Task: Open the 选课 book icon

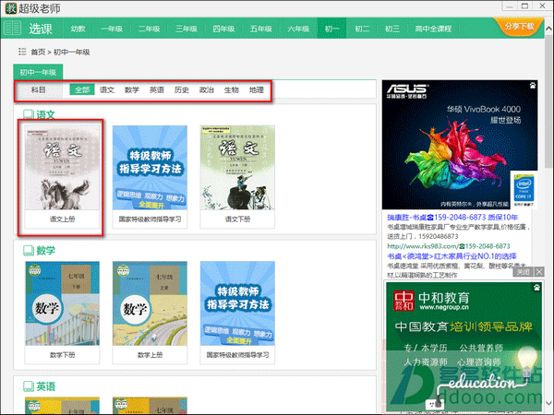Action: [12, 29]
